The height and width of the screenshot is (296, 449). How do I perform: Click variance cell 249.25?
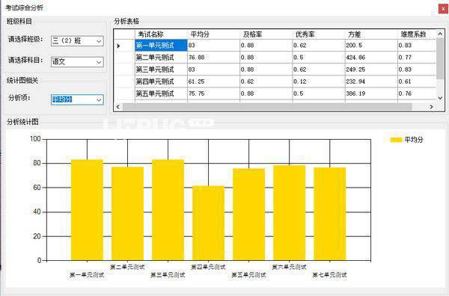[x=371, y=70]
